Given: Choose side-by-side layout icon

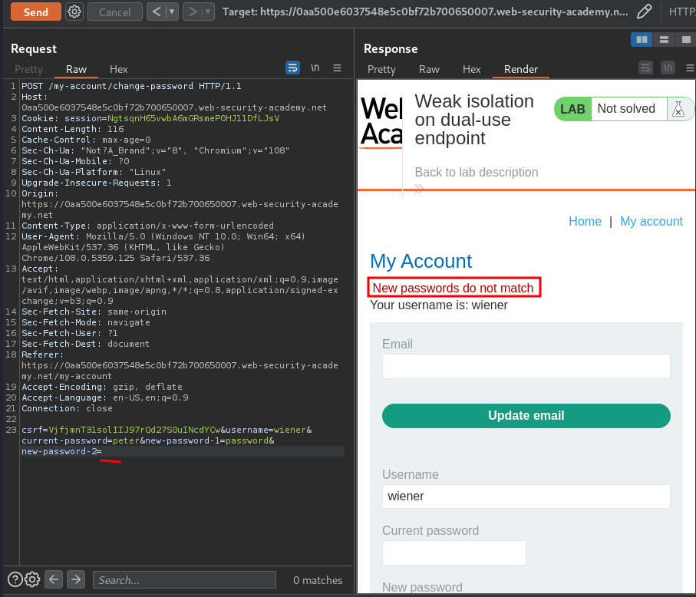Looking at the screenshot, I should [x=642, y=39].
